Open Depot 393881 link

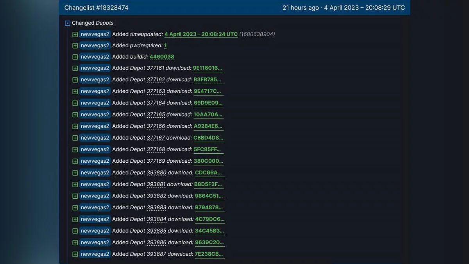coord(156,184)
